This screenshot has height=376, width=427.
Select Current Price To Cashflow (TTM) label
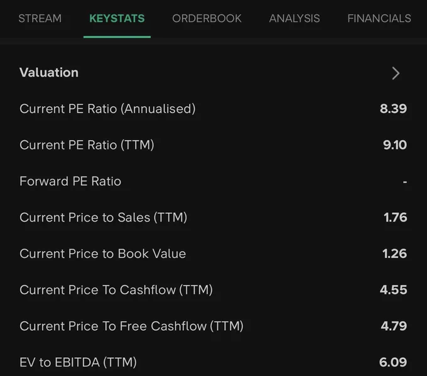[116, 290]
